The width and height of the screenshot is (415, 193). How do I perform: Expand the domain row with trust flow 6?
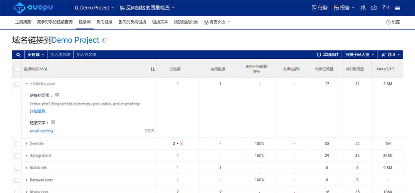pos(27,180)
